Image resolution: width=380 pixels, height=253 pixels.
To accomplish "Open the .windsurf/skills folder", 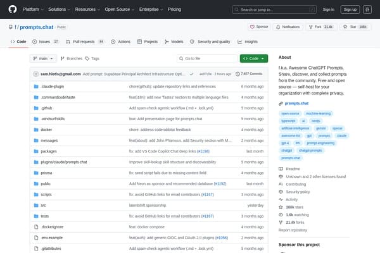I will pos(53,119).
